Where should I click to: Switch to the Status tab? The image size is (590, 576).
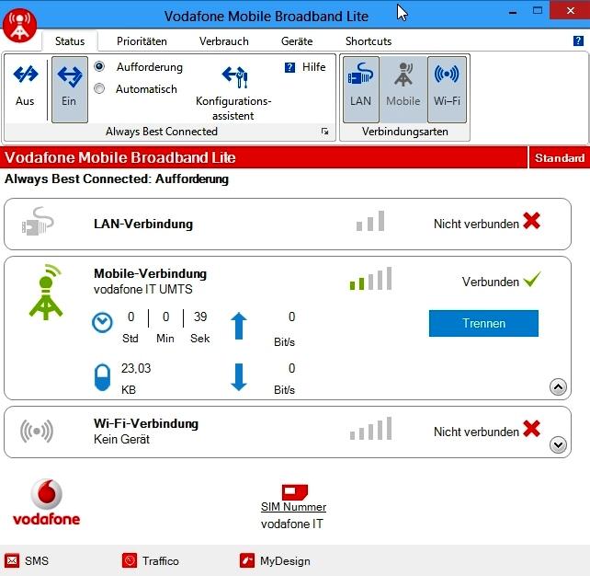click(70, 41)
